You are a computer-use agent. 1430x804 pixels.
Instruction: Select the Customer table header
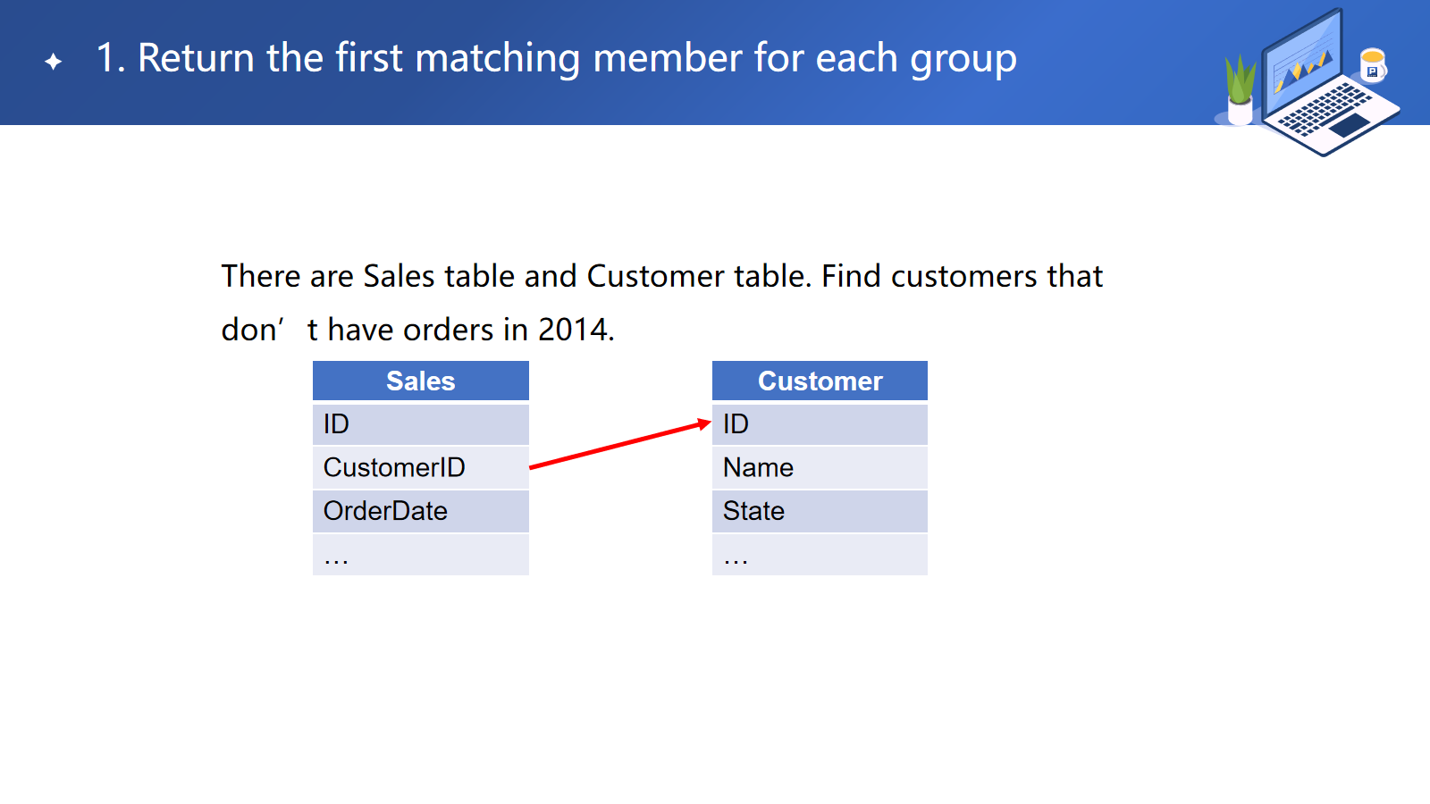click(820, 381)
